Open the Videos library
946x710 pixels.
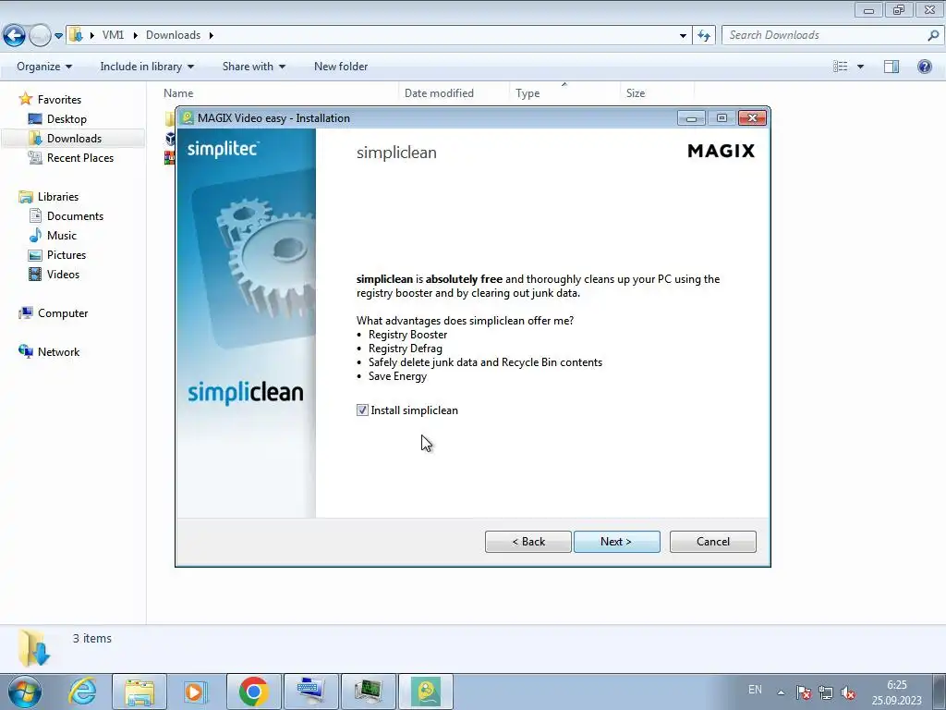pos(63,274)
